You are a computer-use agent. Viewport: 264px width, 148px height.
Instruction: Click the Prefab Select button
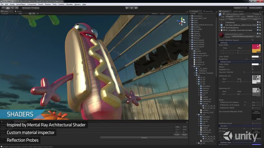[232, 19]
